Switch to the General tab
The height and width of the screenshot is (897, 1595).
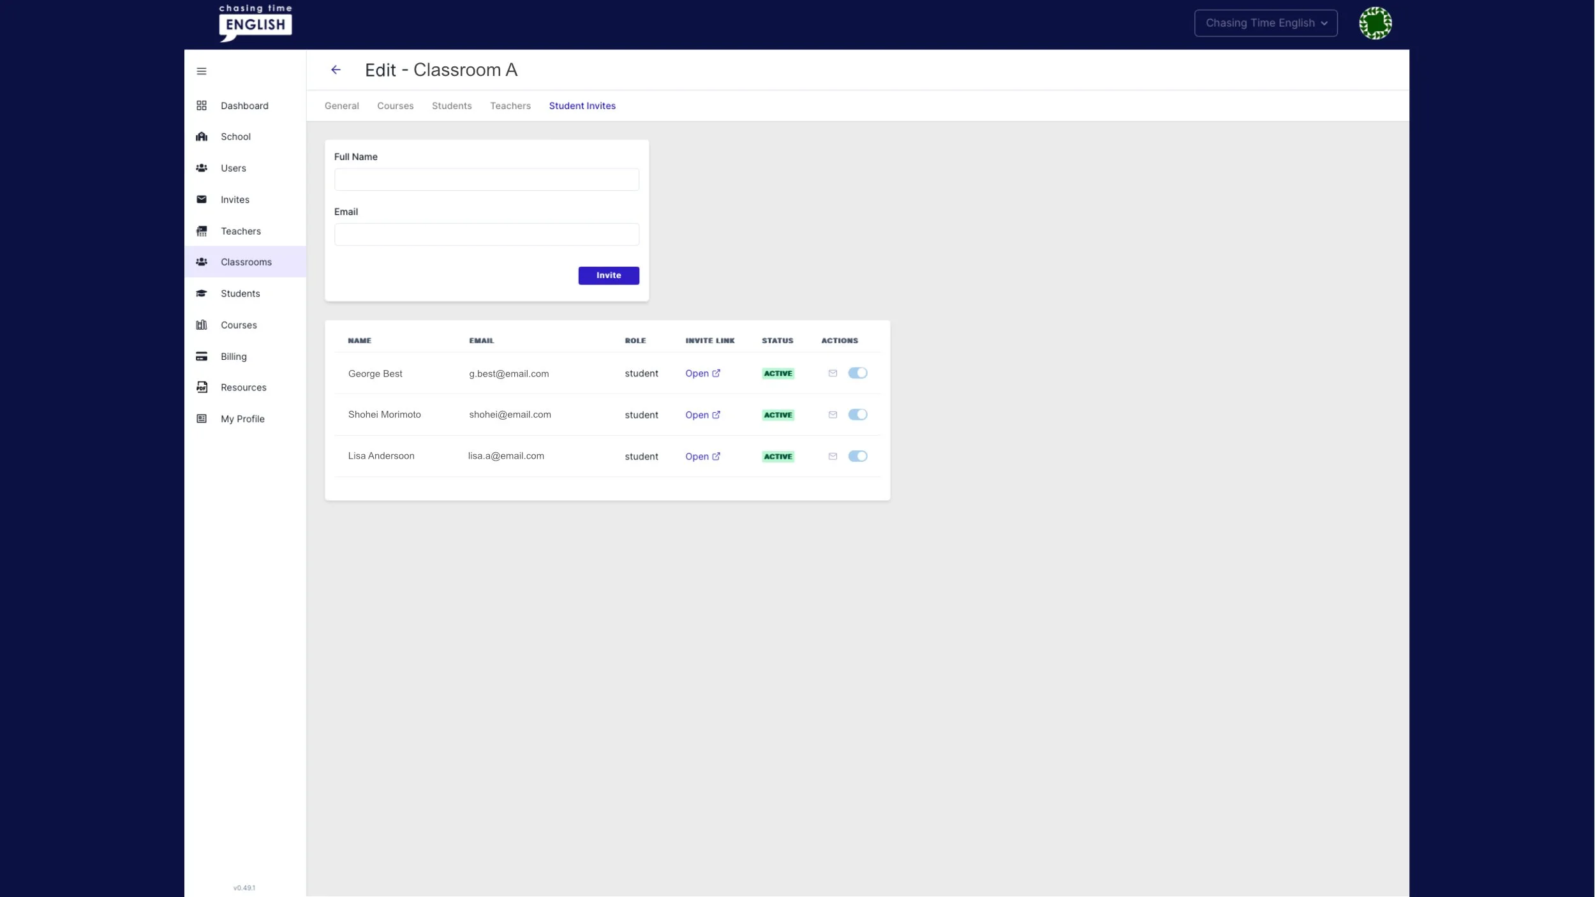tap(341, 106)
